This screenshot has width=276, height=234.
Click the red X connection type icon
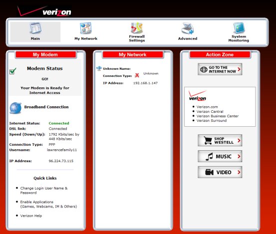click(x=137, y=75)
